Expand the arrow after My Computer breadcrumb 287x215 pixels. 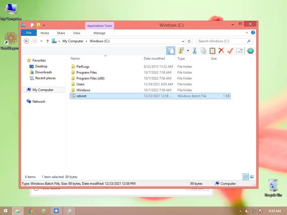tap(87, 41)
